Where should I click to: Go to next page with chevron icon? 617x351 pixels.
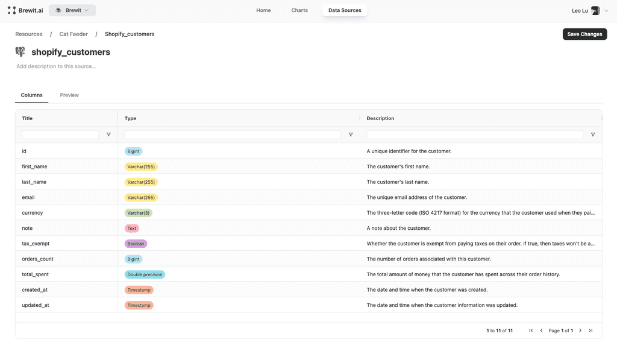coord(580,330)
